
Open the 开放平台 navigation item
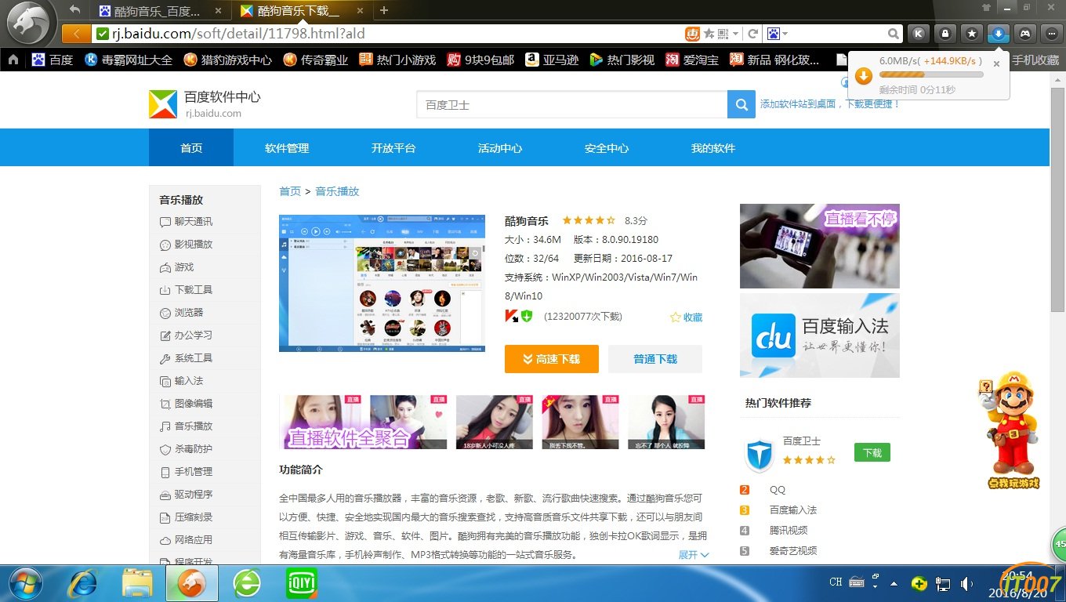click(x=393, y=147)
